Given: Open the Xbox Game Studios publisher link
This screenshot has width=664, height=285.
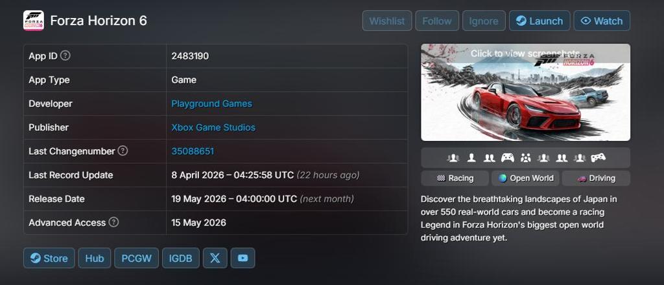Looking at the screenshot, I should coord(213,127).
